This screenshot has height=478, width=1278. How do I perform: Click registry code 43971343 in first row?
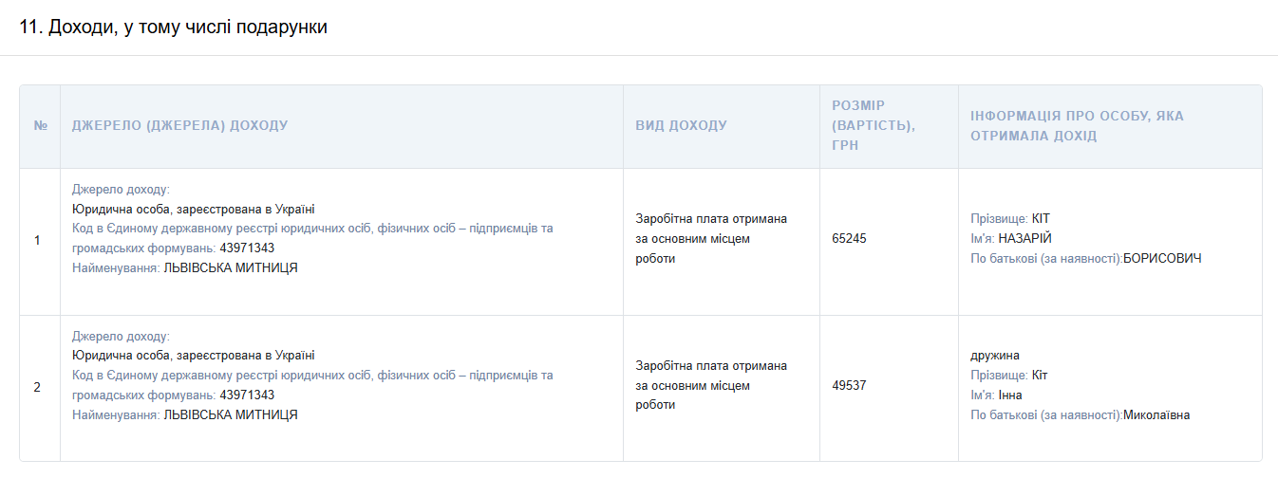pyautogui.click(x=247, y=248)
